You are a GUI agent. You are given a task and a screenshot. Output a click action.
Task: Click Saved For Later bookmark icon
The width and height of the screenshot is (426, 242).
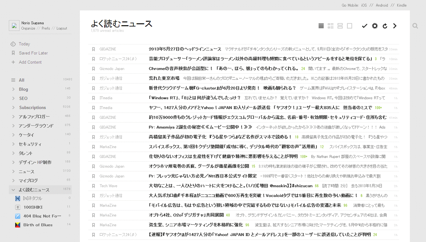[x=13, y=53]
